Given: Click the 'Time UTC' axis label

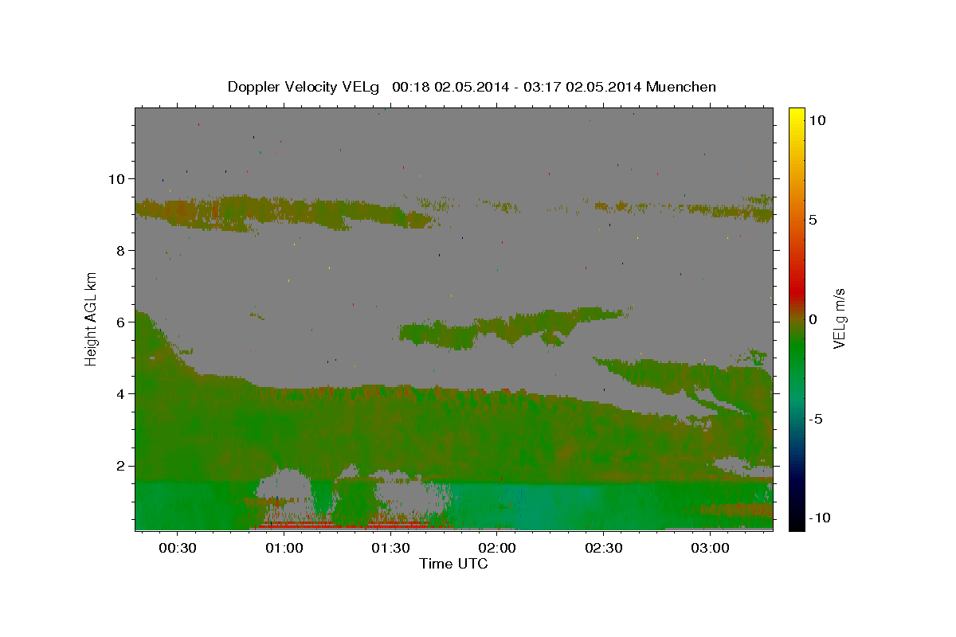Looking at the screenshot, I should 453,564.
